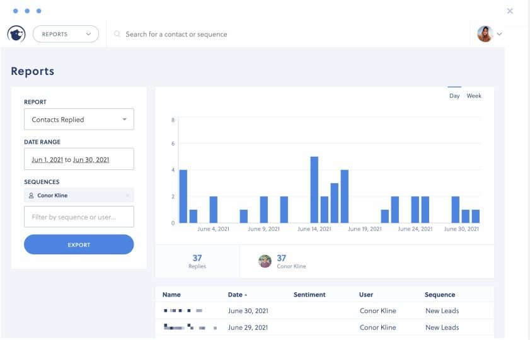Close the window with X icon

510,11
